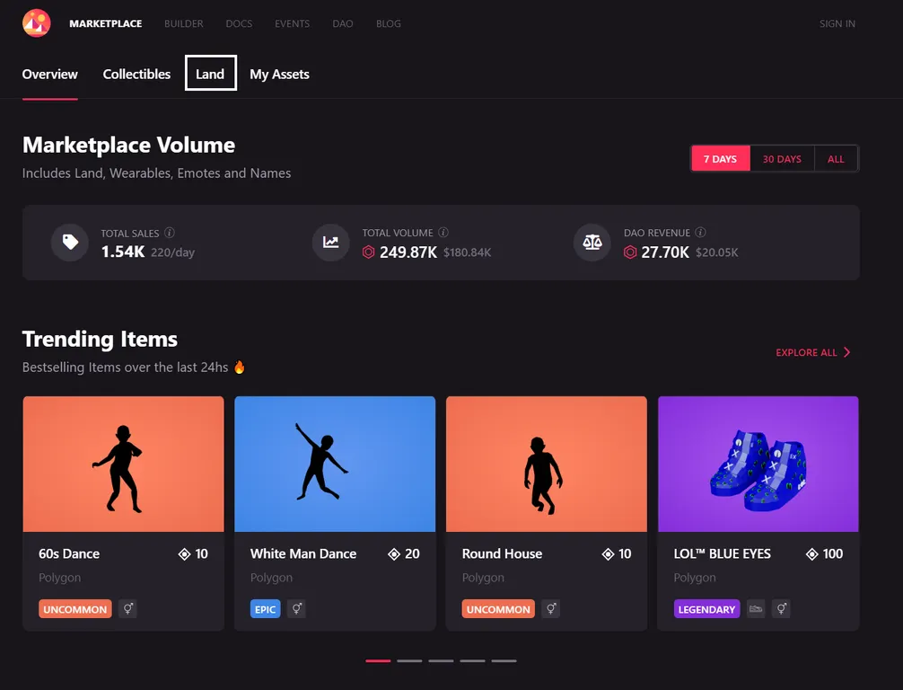Click the 60s Dance item title
This screenshot has width=903, height=690.
point(69,554)
